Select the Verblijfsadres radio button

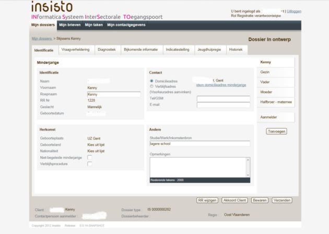(x=151, y=86)
